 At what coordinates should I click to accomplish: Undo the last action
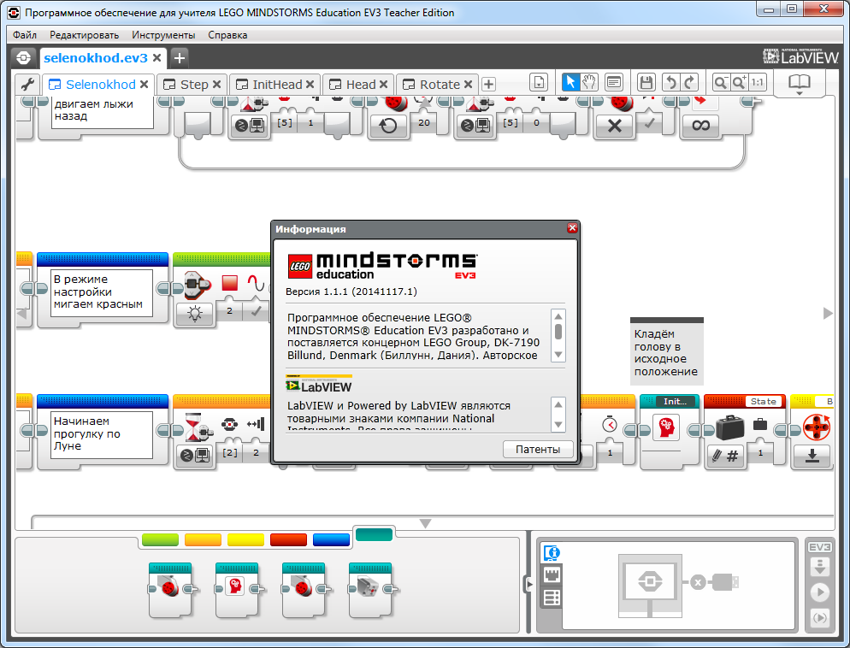coord(671,82)
